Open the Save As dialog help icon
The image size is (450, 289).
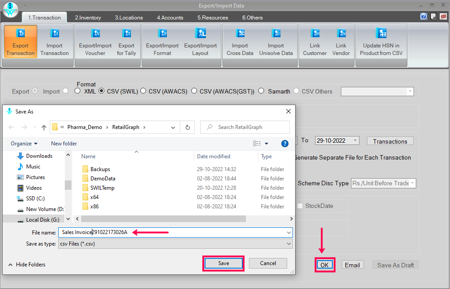pyautogui.click(x=285, y=144)
